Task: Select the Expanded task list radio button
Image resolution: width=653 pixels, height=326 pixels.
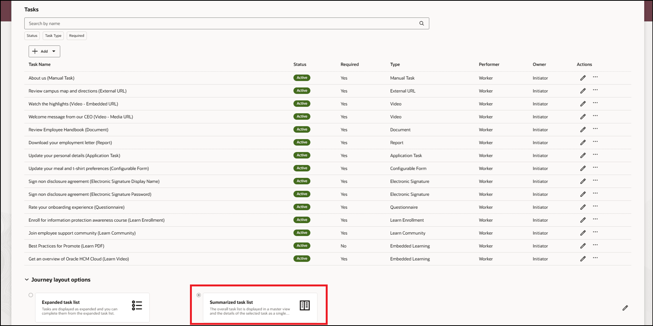Action: [x=31, y=295]
